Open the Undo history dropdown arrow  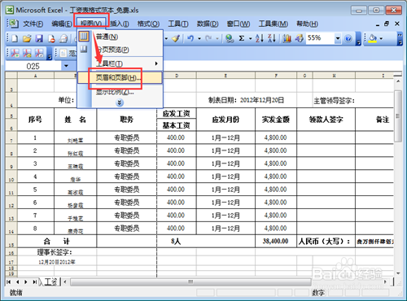pos(199,38)
